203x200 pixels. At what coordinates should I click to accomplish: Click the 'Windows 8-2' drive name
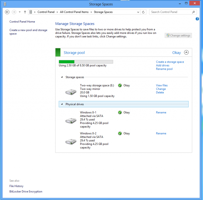pyautogui.click(x=88, y=133)
